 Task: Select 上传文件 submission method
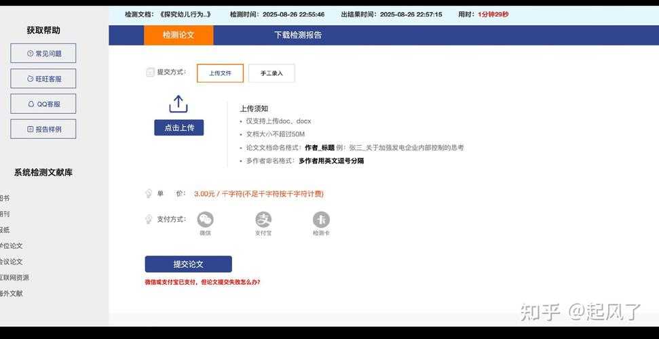220,73
